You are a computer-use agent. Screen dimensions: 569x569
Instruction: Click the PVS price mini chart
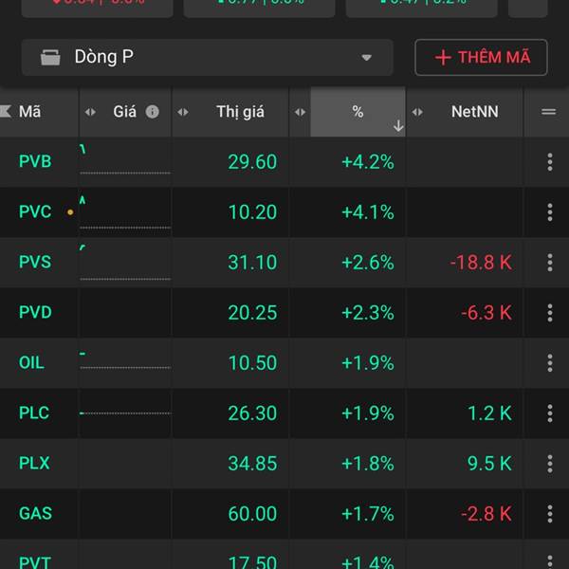(x=125, y=263)
